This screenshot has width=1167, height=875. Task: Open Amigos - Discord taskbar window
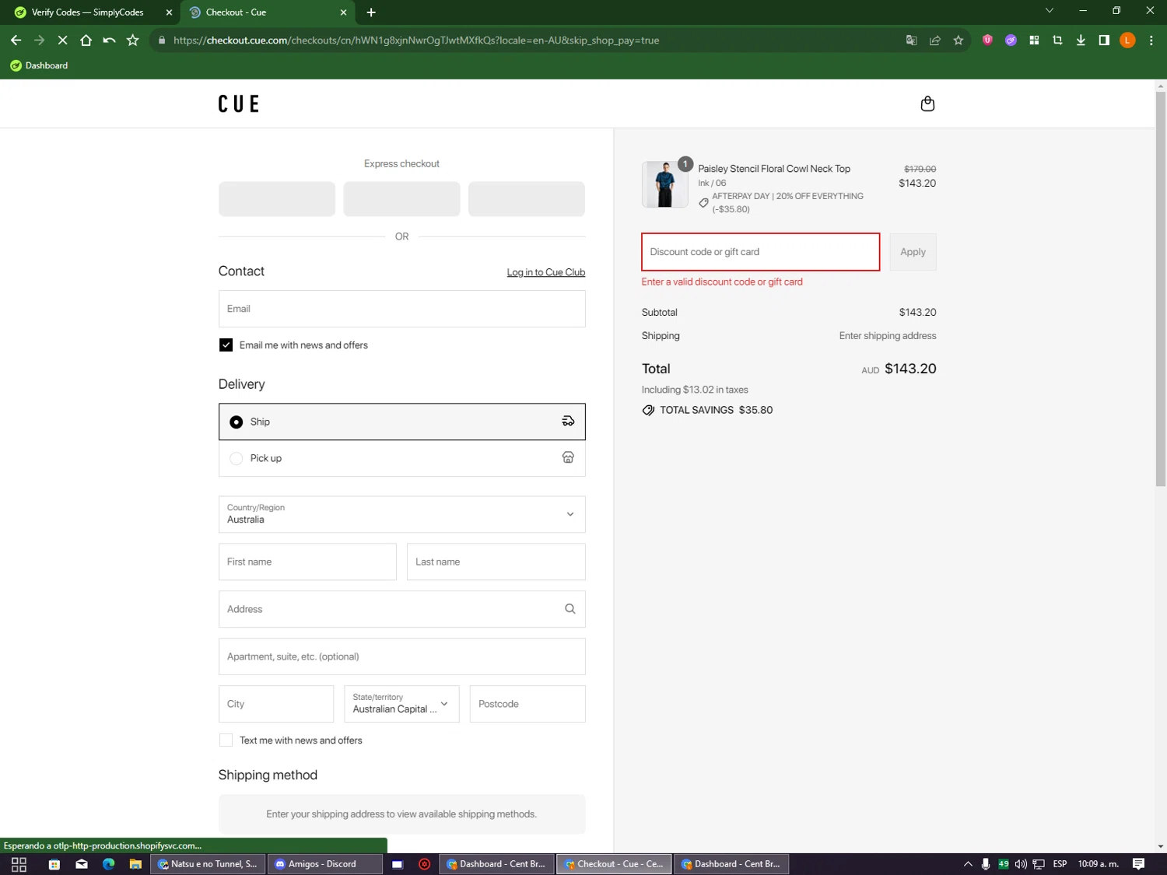[325, 864]
